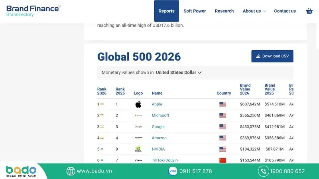Image resolution: width=319 pixels, height=179 pixels.
Task: Sort by Country column header
Action: (x=224, y=93)
